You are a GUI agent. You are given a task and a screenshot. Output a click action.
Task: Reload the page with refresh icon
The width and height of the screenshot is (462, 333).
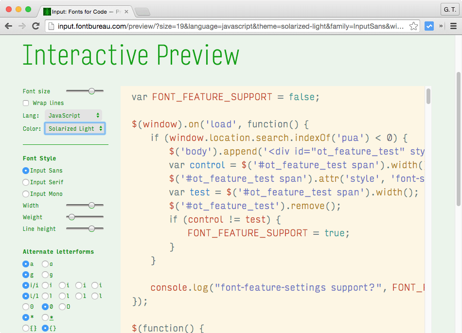tap(36, 26)
